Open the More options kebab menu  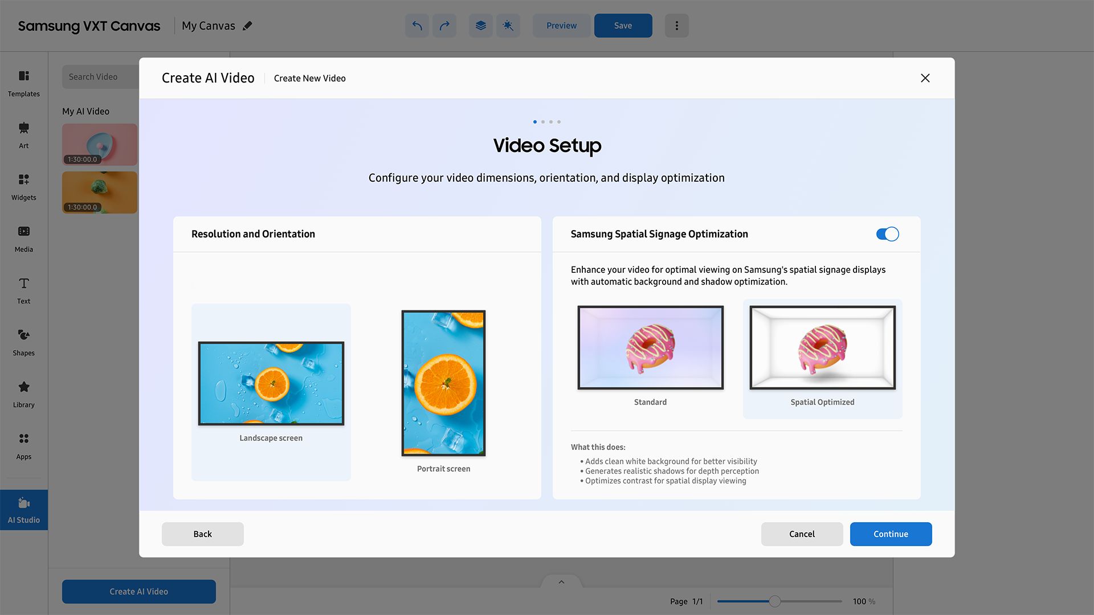tap(676, 26)
